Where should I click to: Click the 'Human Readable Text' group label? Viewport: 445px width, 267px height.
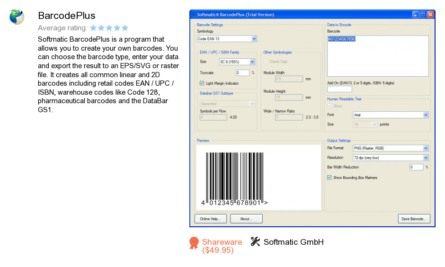coord(344,99)
